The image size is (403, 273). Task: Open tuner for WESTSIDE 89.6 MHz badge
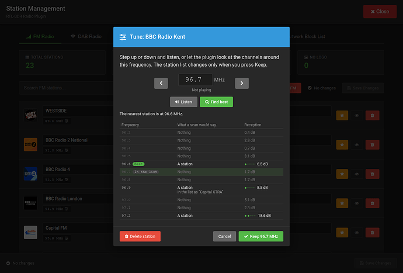(x=57, y=121)
